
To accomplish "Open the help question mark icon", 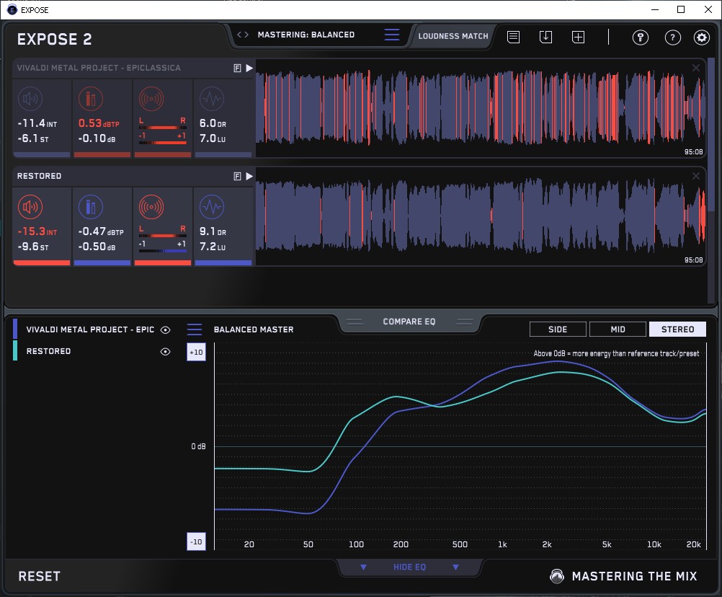I will click(673, 37).
